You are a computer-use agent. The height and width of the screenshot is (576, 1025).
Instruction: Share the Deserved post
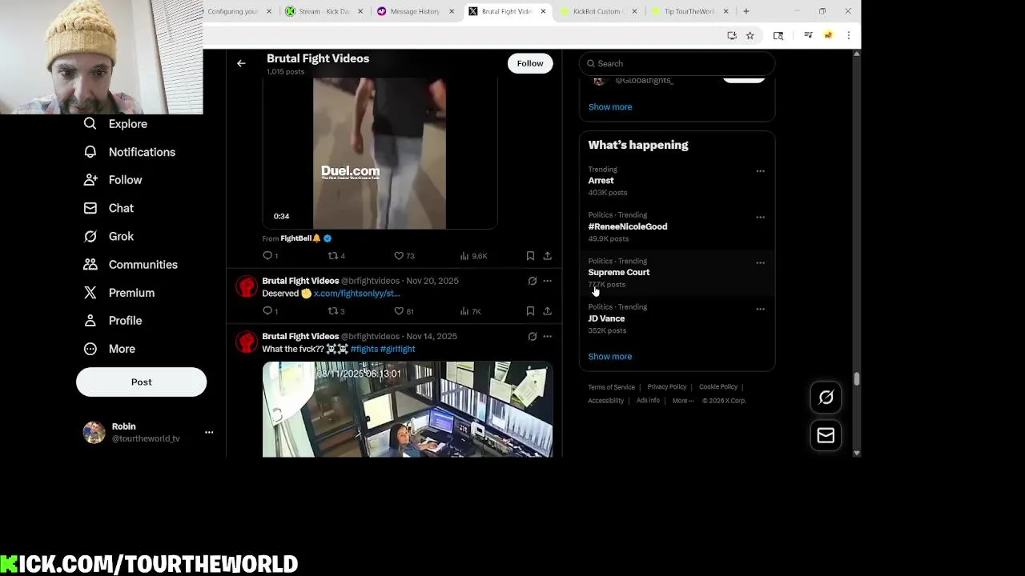(x=547, y=311)
